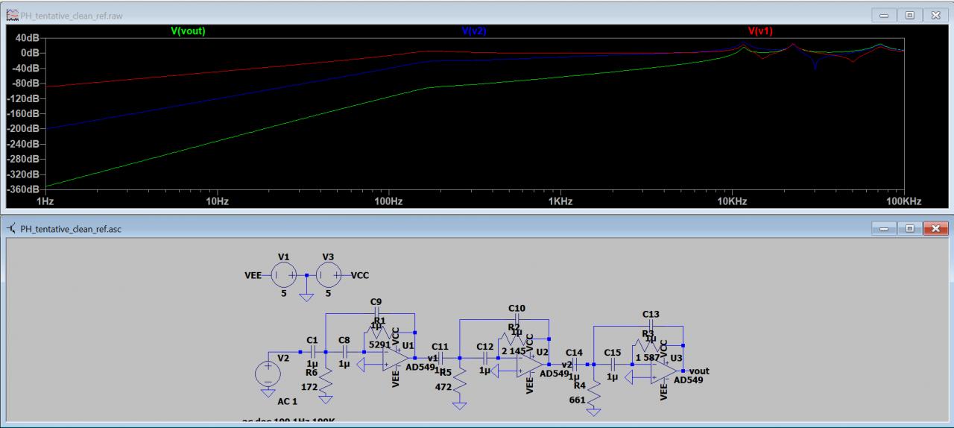
Task: Click the 10Hz frequency axis label
Action: click(217, 201)
